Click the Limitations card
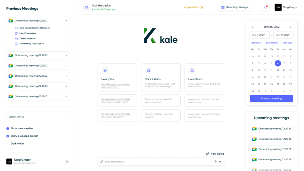The width and height of the screenshot is (304, 171). click(x=204, y=78)
